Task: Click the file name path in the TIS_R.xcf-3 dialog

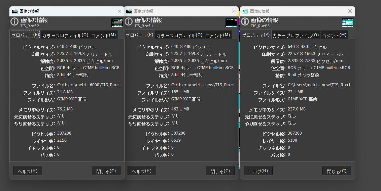Action: coord(319,85)
